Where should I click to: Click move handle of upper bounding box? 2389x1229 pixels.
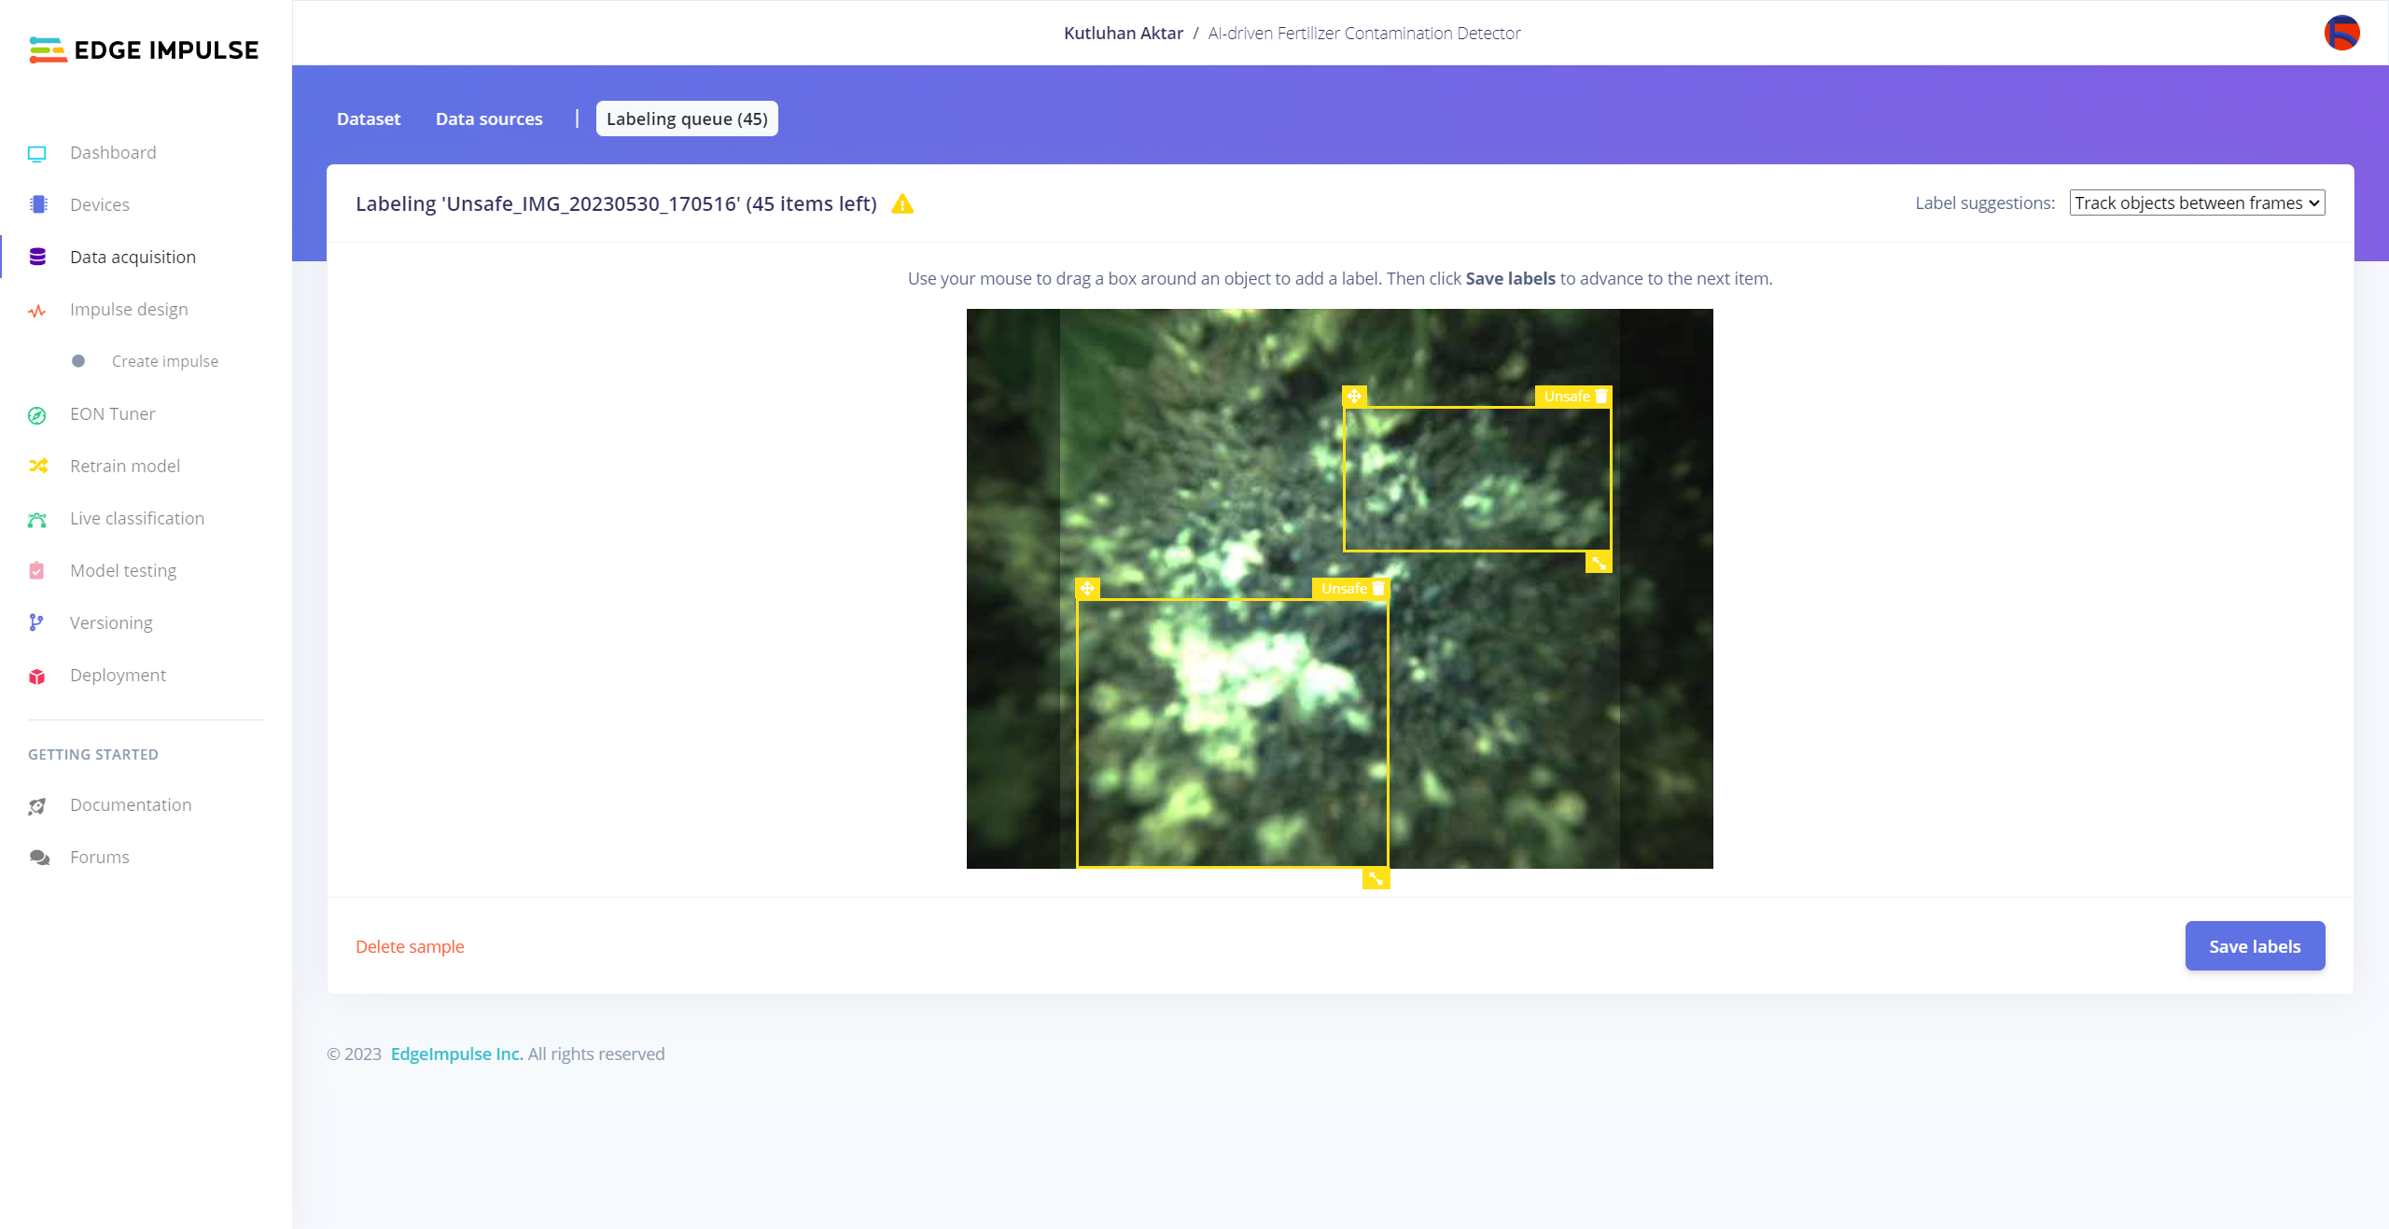tap(1354, 397)
